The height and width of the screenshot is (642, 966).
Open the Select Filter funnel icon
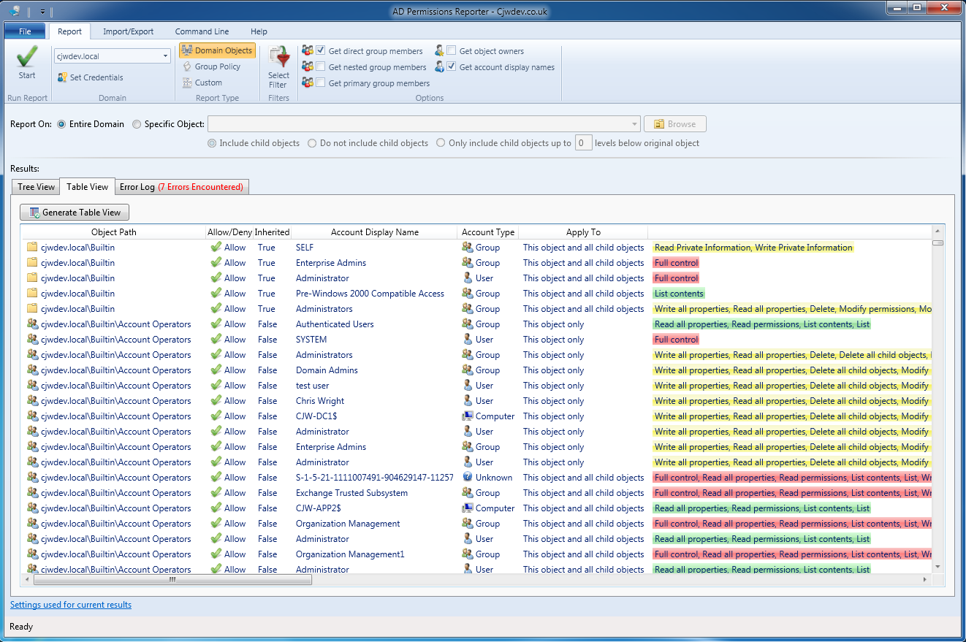point(278,57)
